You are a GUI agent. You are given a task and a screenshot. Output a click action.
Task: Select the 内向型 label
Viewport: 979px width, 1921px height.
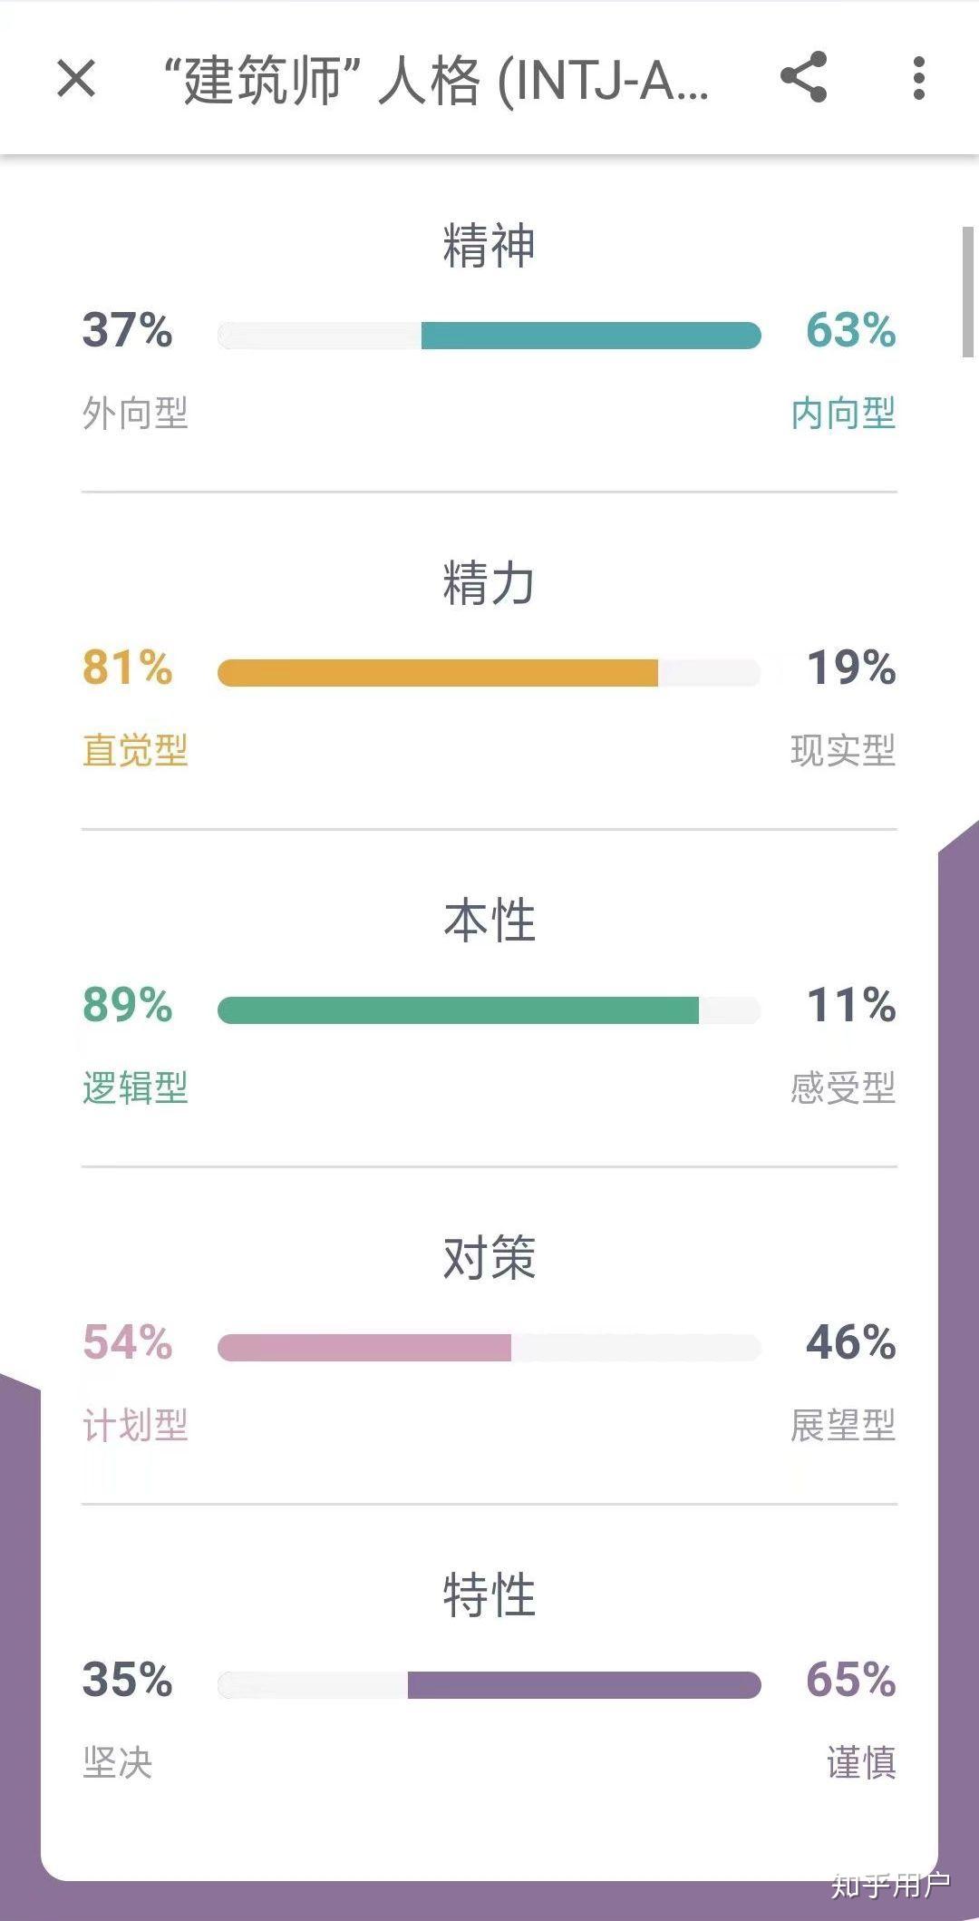click(843, 414)
